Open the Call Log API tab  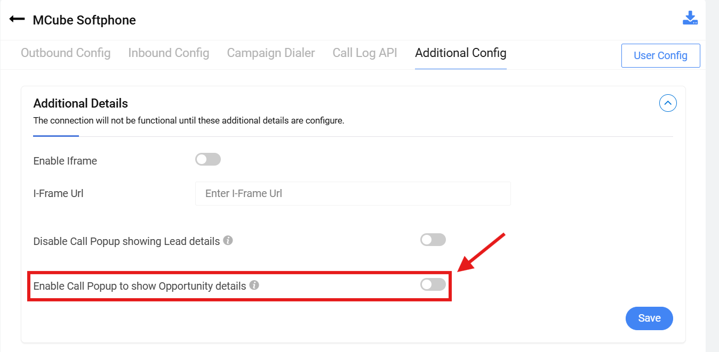coord(365,53)
